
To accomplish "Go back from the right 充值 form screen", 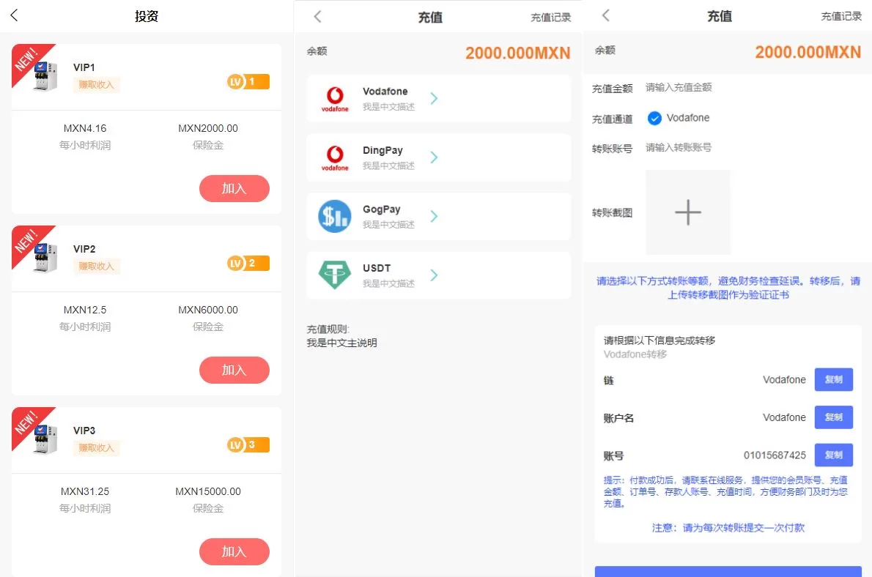I will (x=605, y=15).
